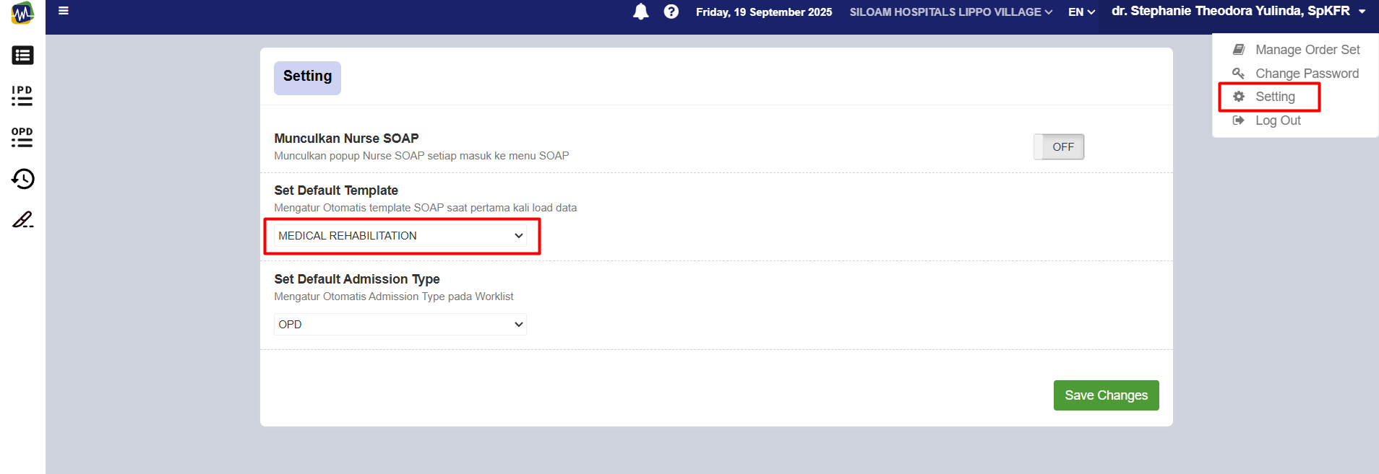Click the signature pen icon

pos(22,219)
